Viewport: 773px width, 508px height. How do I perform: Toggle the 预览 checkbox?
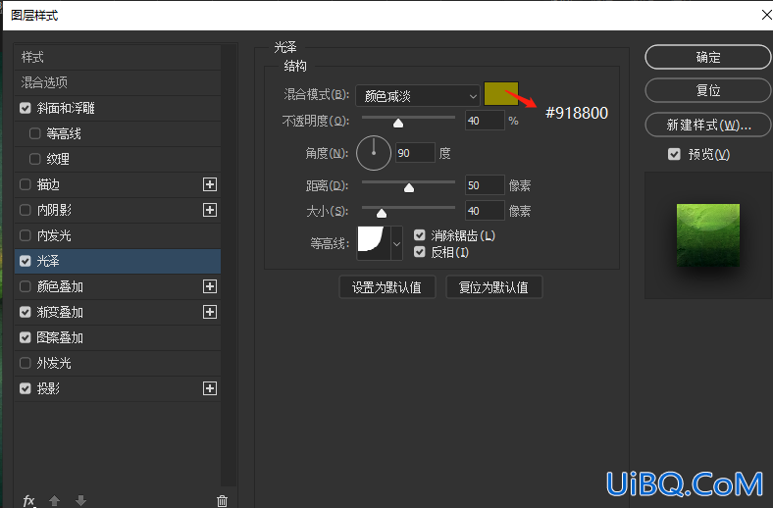coord(674,154)
